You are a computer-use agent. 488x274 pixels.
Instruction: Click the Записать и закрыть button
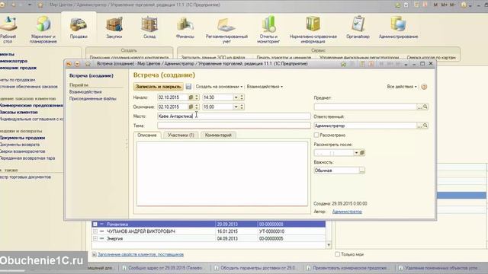point(158,87)
